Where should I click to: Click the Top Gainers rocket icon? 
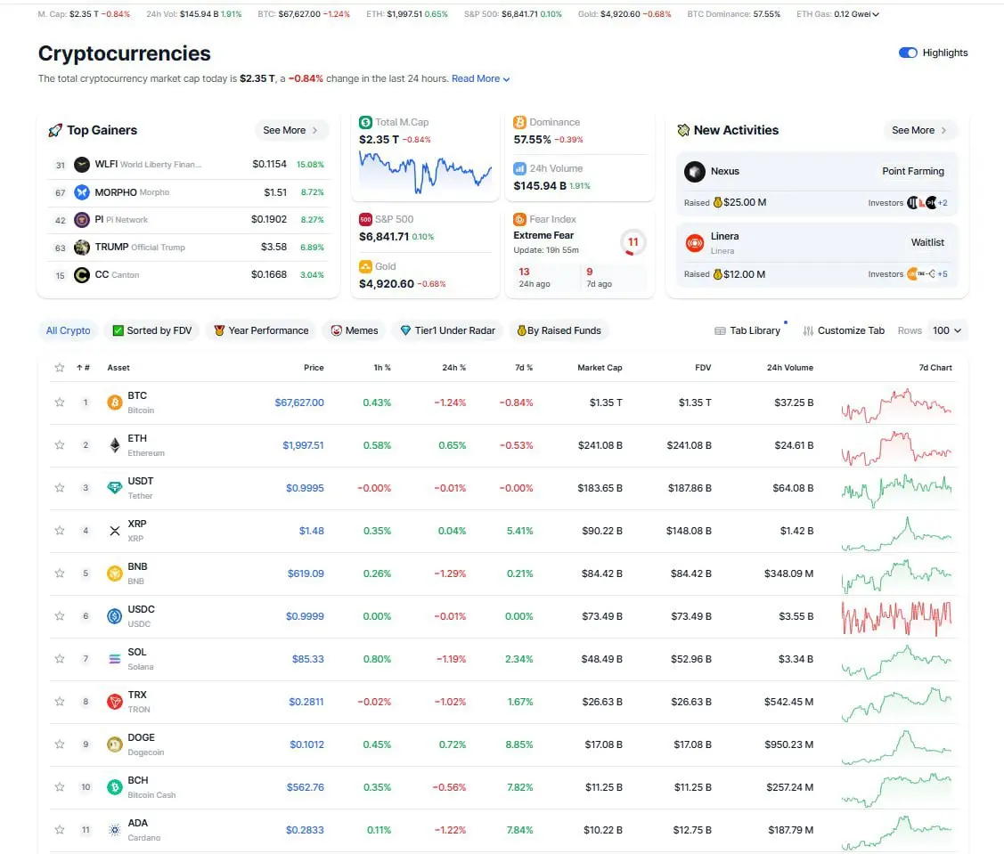click(56, 130)
